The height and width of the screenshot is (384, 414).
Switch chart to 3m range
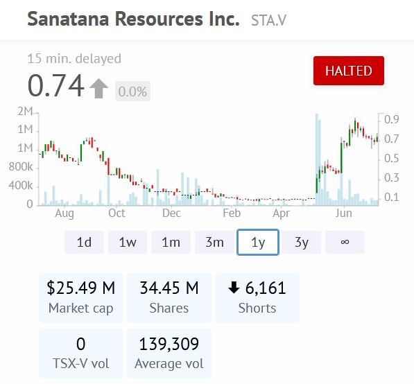tap(214, 242)
